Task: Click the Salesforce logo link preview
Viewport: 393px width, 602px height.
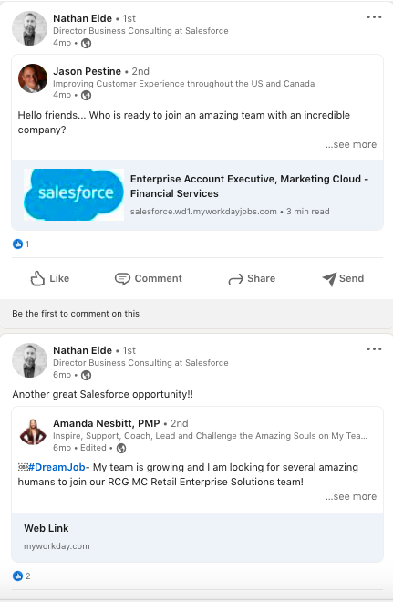Action: 74,194
